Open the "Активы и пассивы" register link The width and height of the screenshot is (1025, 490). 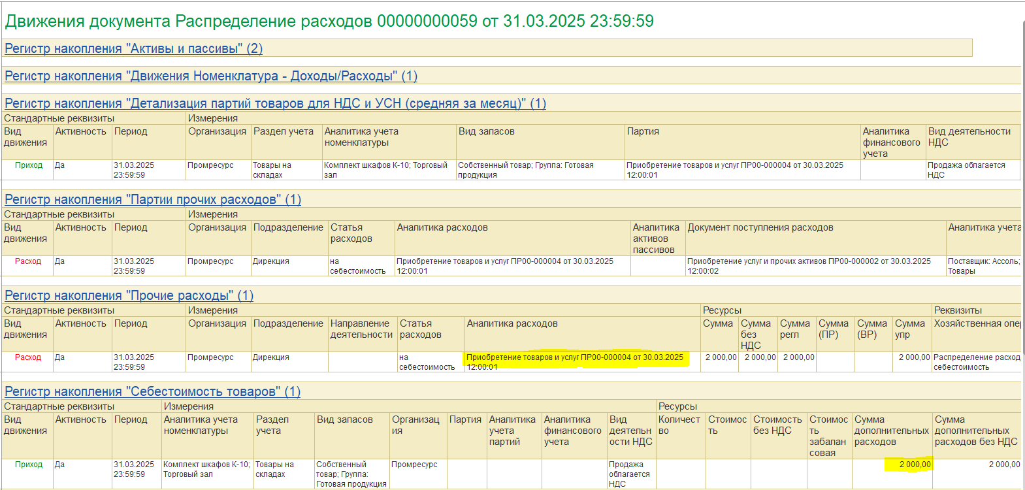133,49
